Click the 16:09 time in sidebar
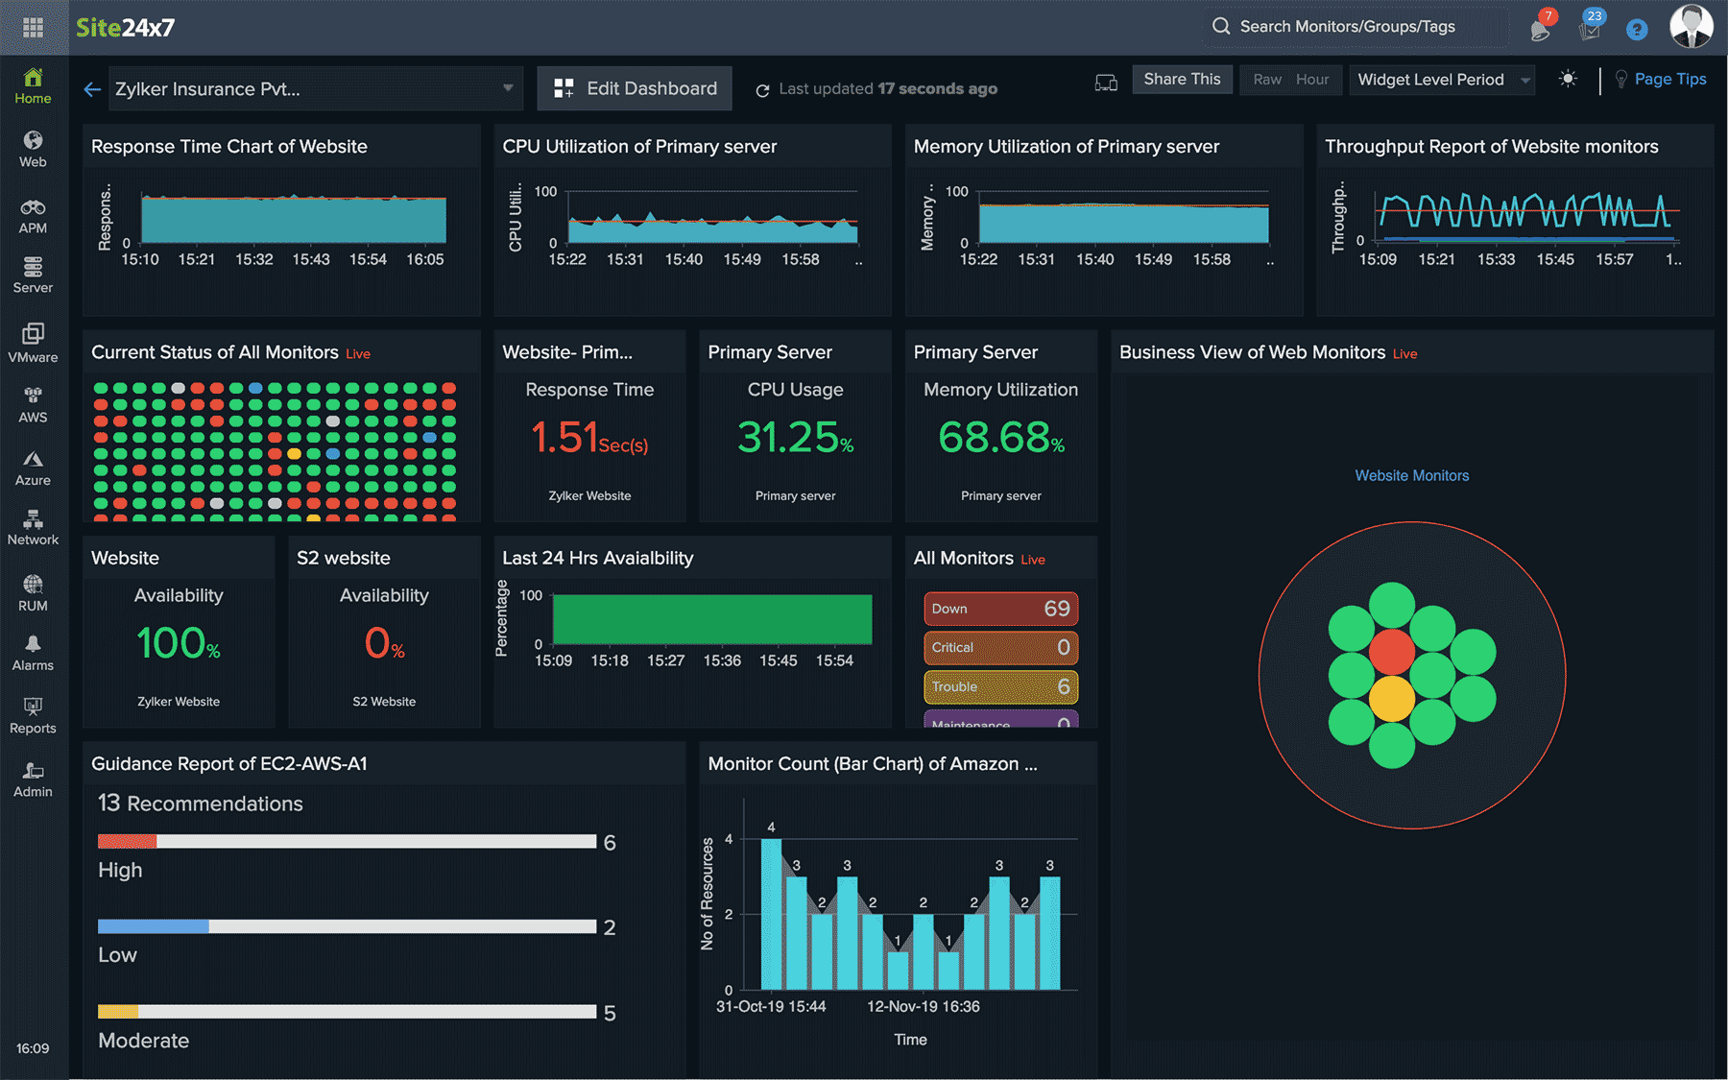The height and width of the screenshot is (1080, 1728). pos(33,1048)
